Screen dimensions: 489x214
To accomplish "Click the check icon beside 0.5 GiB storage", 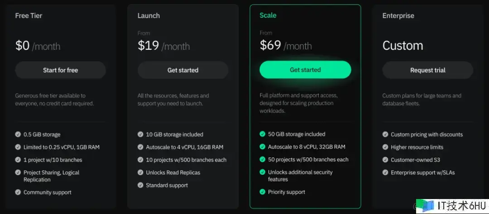I will click(18, 135).
